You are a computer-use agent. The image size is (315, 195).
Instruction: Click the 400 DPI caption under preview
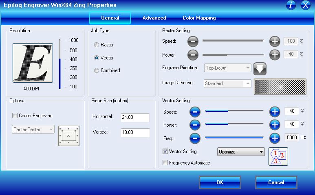[x=31, y=88]
